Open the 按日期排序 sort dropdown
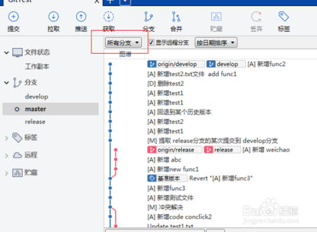The image size is (317, 232). (216, 42)
